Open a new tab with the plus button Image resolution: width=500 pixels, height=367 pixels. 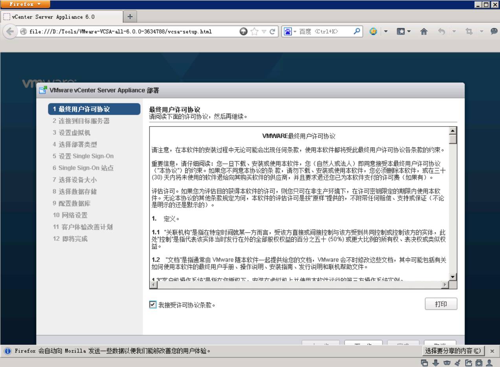pos(130,17)
